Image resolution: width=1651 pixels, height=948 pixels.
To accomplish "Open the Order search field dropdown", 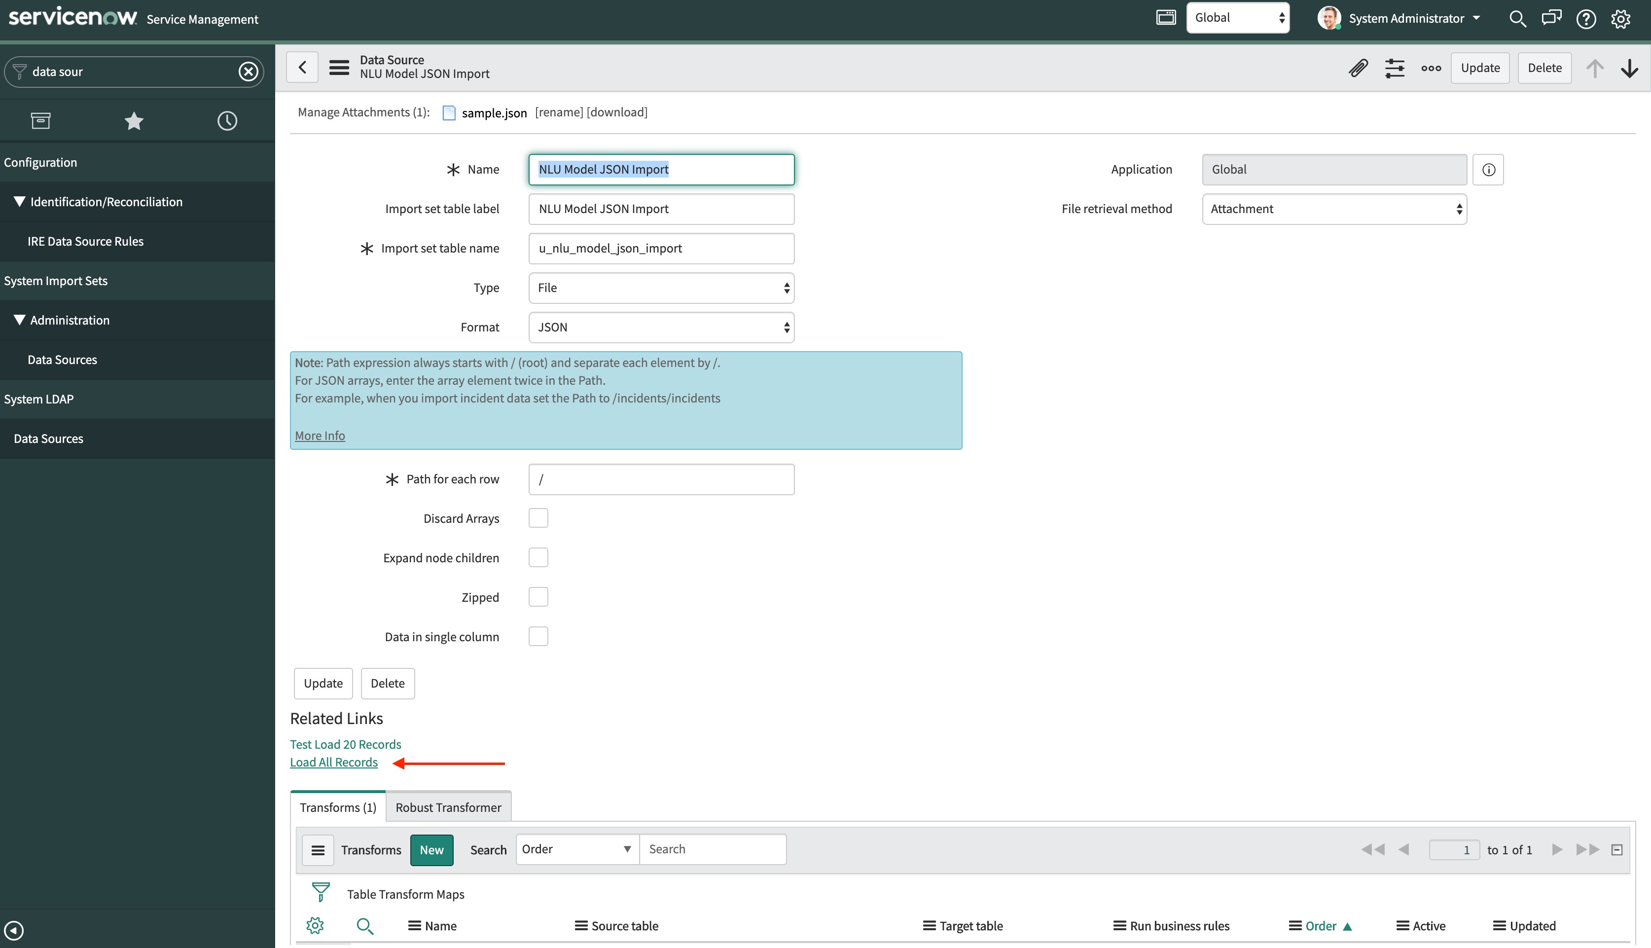I will pyautogui.click(x=577, y=850).
